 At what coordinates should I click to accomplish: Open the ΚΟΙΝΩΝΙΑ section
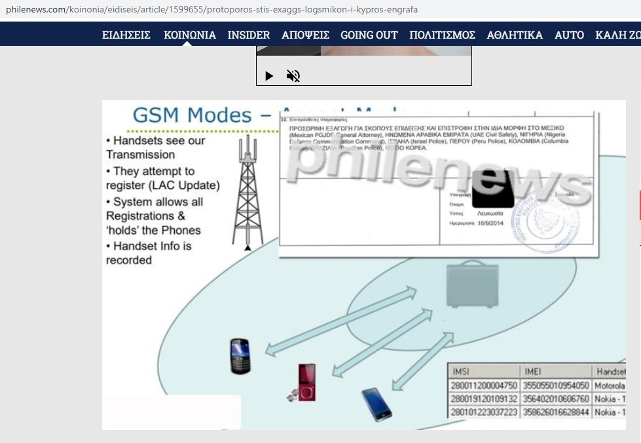tap(190, 35)
